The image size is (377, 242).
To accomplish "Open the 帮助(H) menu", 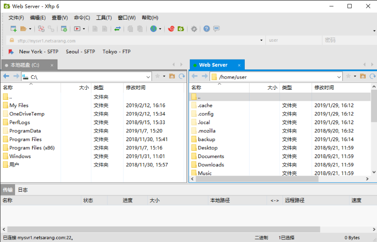I will pyautogui.click(x=150, y=18).
